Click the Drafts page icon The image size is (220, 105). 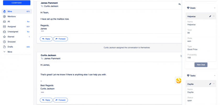pos(4,47)
